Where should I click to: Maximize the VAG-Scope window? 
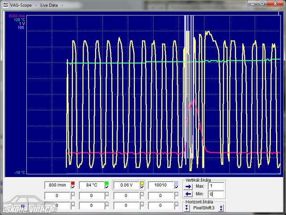[262, 4]
